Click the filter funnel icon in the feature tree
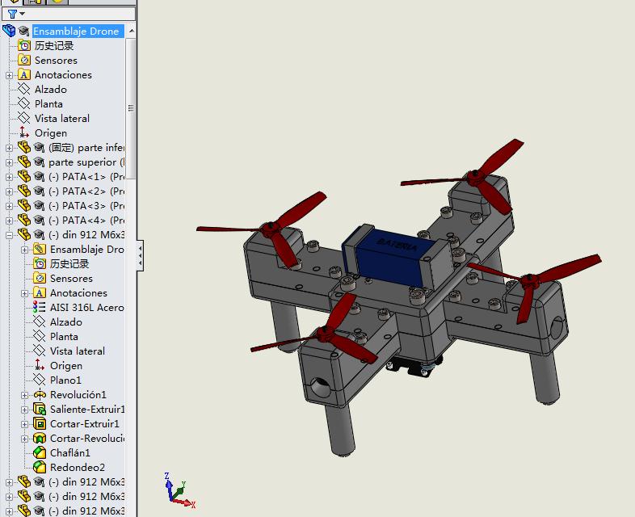Viewport: 635px width, 517px height. pyautogui.click(x=12, y=14)
